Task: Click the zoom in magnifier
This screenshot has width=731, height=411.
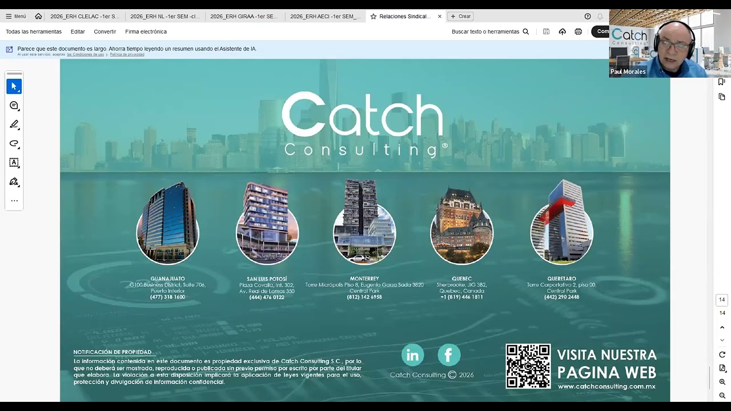Action: point(722,382)
